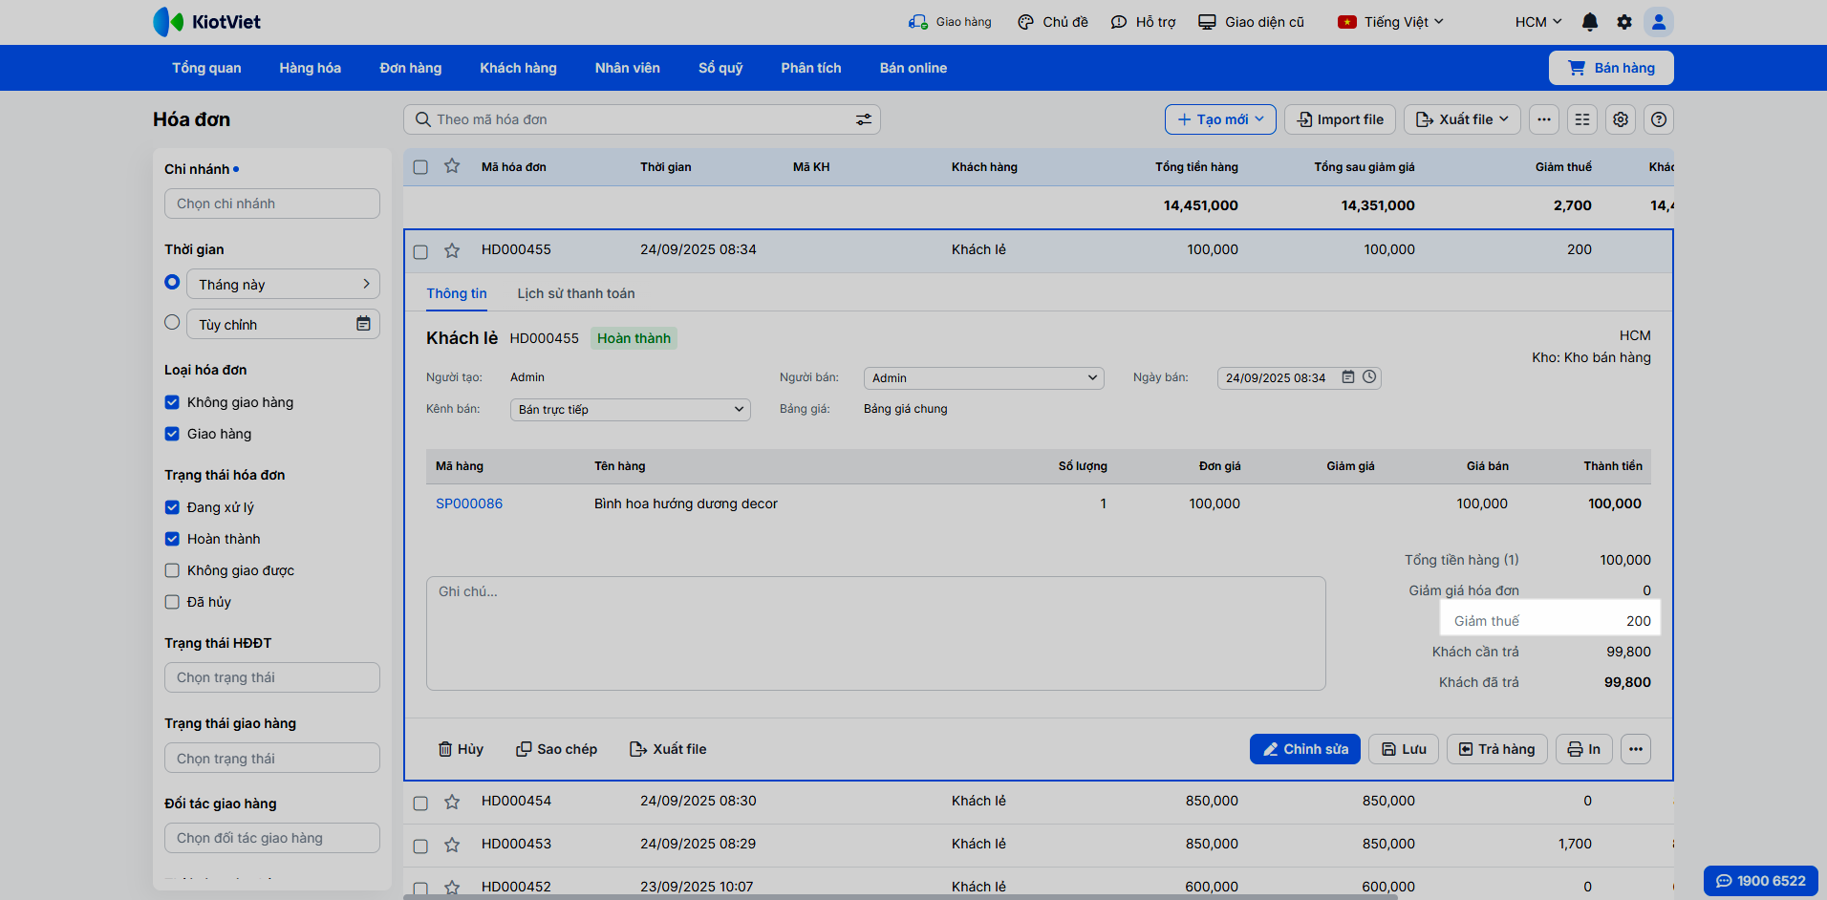Screen dimensions: 1827x900
Task: Open the Kênh bán dropdown
Action: (x=630, y=410)
